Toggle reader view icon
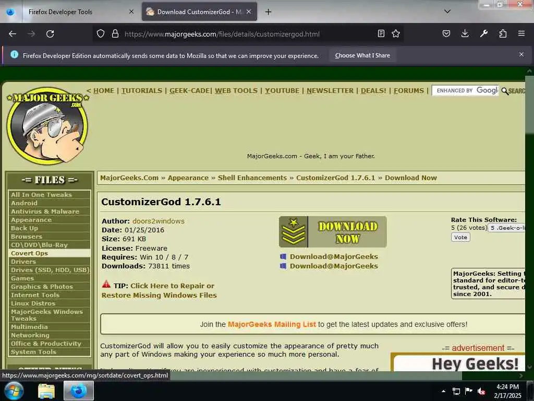Image resolution: width=534 pixels, height=401 pixels. pyautogui.click(x=381, y=33)
